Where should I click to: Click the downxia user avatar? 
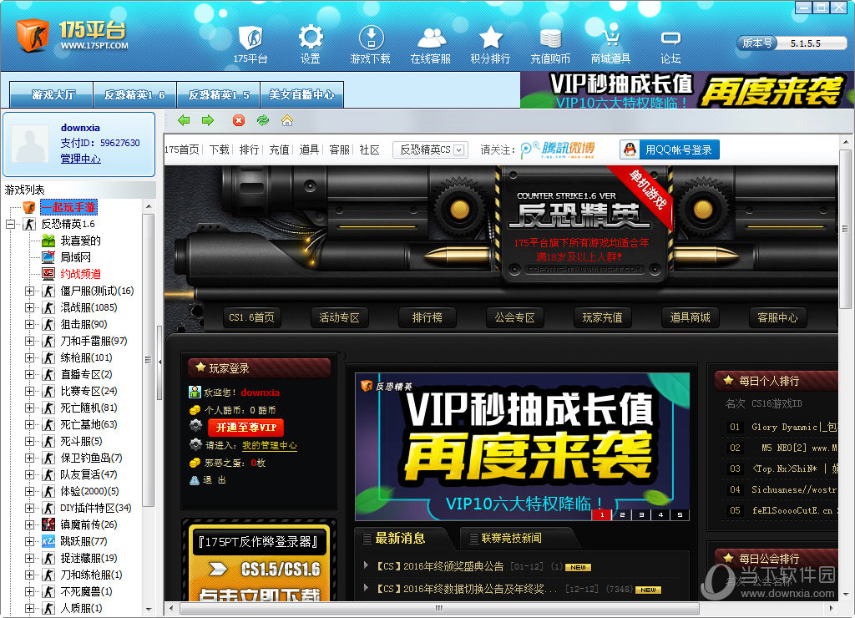point(30,143)
